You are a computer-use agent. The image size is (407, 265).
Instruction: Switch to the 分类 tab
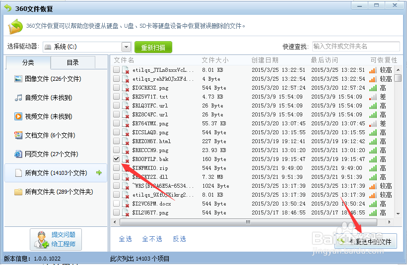click(x=28, y=62)
